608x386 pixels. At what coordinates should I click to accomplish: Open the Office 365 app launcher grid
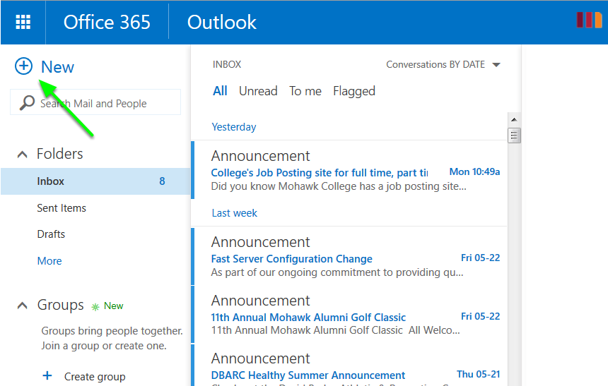(23, 22)
